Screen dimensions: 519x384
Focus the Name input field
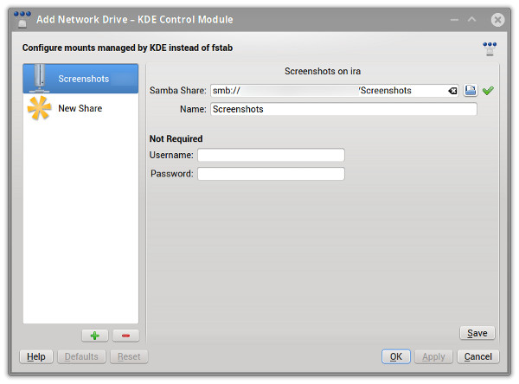pyautogui.click(x=343, y=109)
